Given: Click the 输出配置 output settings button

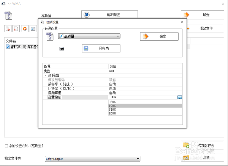Looking at the screenshot, I should [109, 14].
